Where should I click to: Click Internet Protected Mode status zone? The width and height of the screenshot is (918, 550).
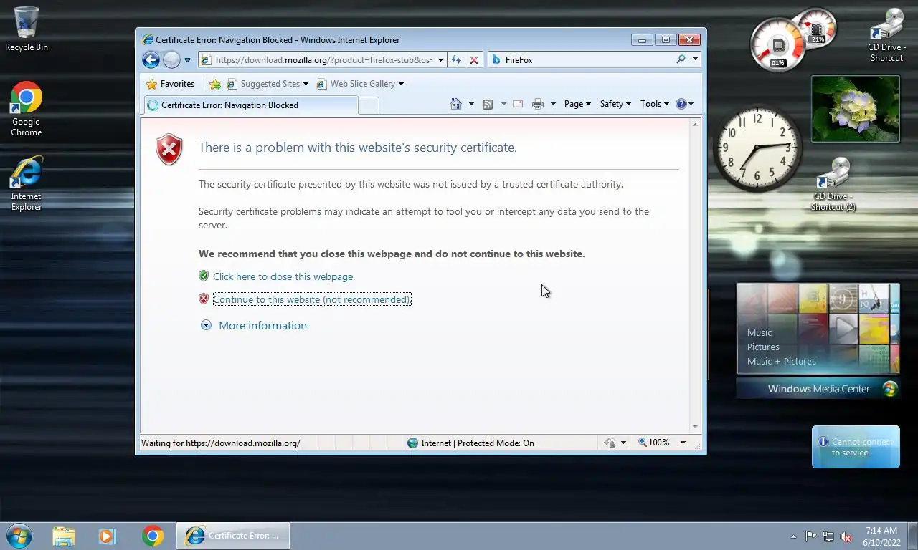click(471, 443)
